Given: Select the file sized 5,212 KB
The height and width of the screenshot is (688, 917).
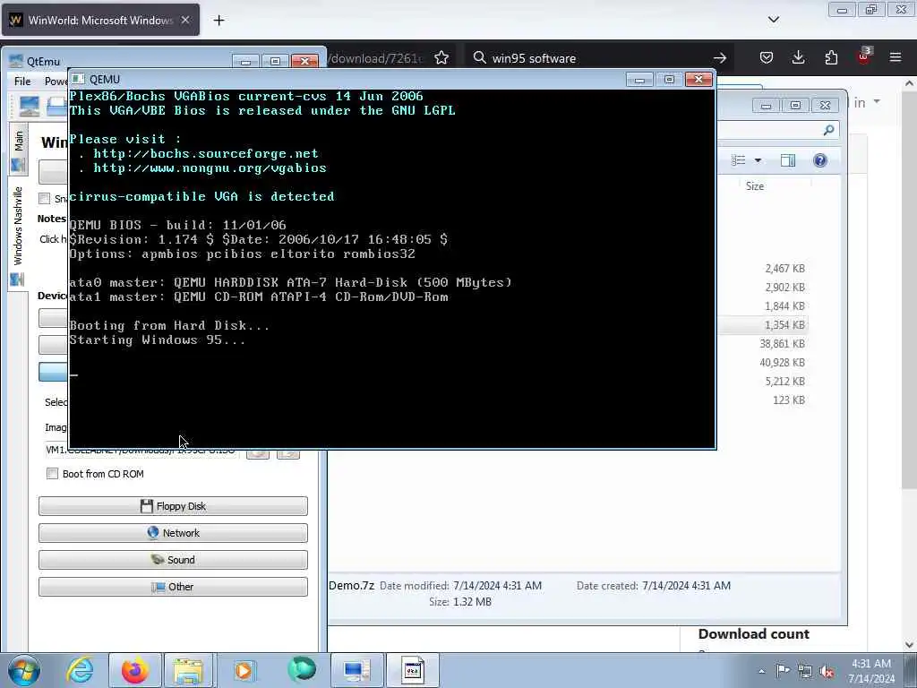Looking at the screenshot, I should (784, 381).
